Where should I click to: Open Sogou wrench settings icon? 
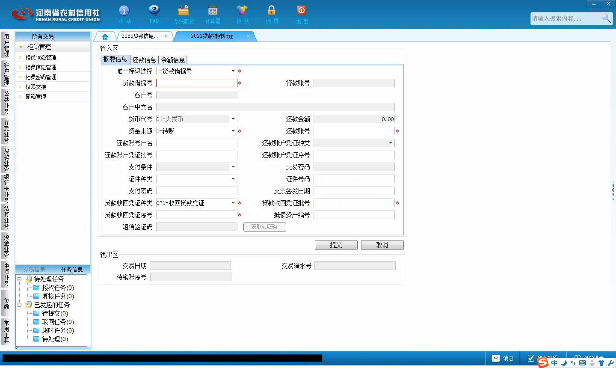(x=611, y=363)
